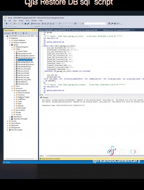Viewport: 144px width, 190px height.
Task: Click the JOINCODER-SV server node icon
Action: tap(7, 36)
